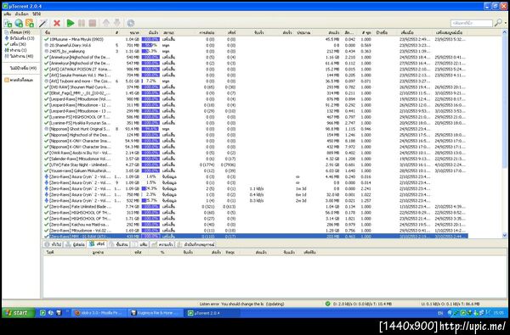Viewport: 510px width, 335px height.
Task: Select torrent '[UTW] Fate Stay Night - Unlimited...'
Action: 255,165
